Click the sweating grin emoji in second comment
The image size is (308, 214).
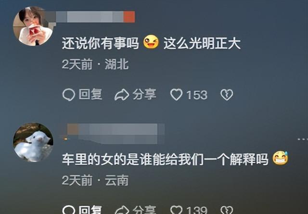click(x=280, y=158)
